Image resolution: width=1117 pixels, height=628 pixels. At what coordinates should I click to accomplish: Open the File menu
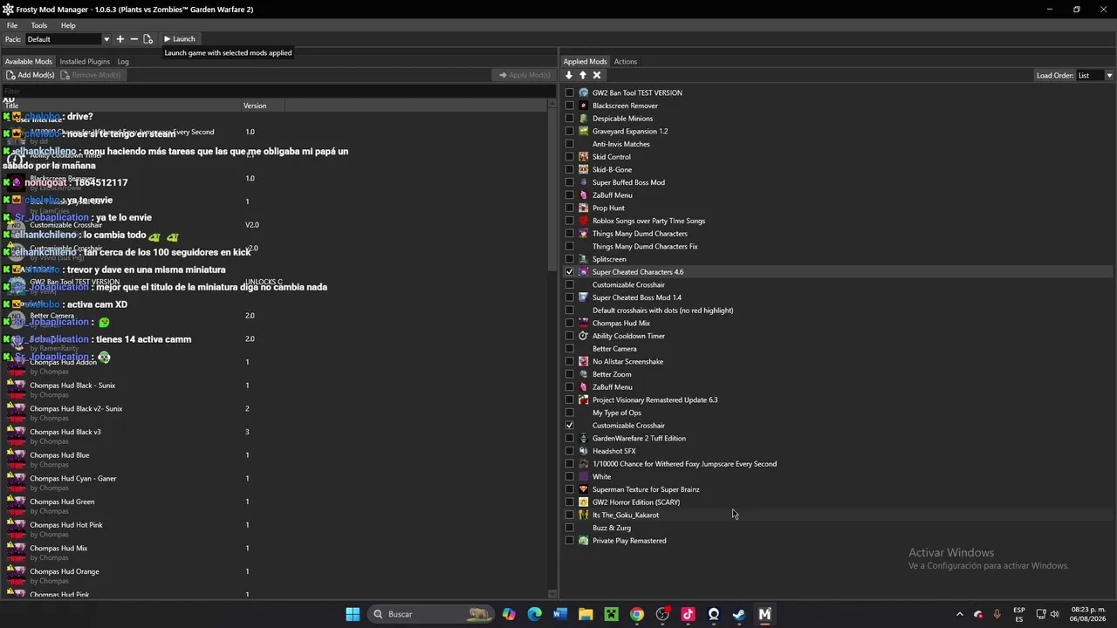click(12, 25)
